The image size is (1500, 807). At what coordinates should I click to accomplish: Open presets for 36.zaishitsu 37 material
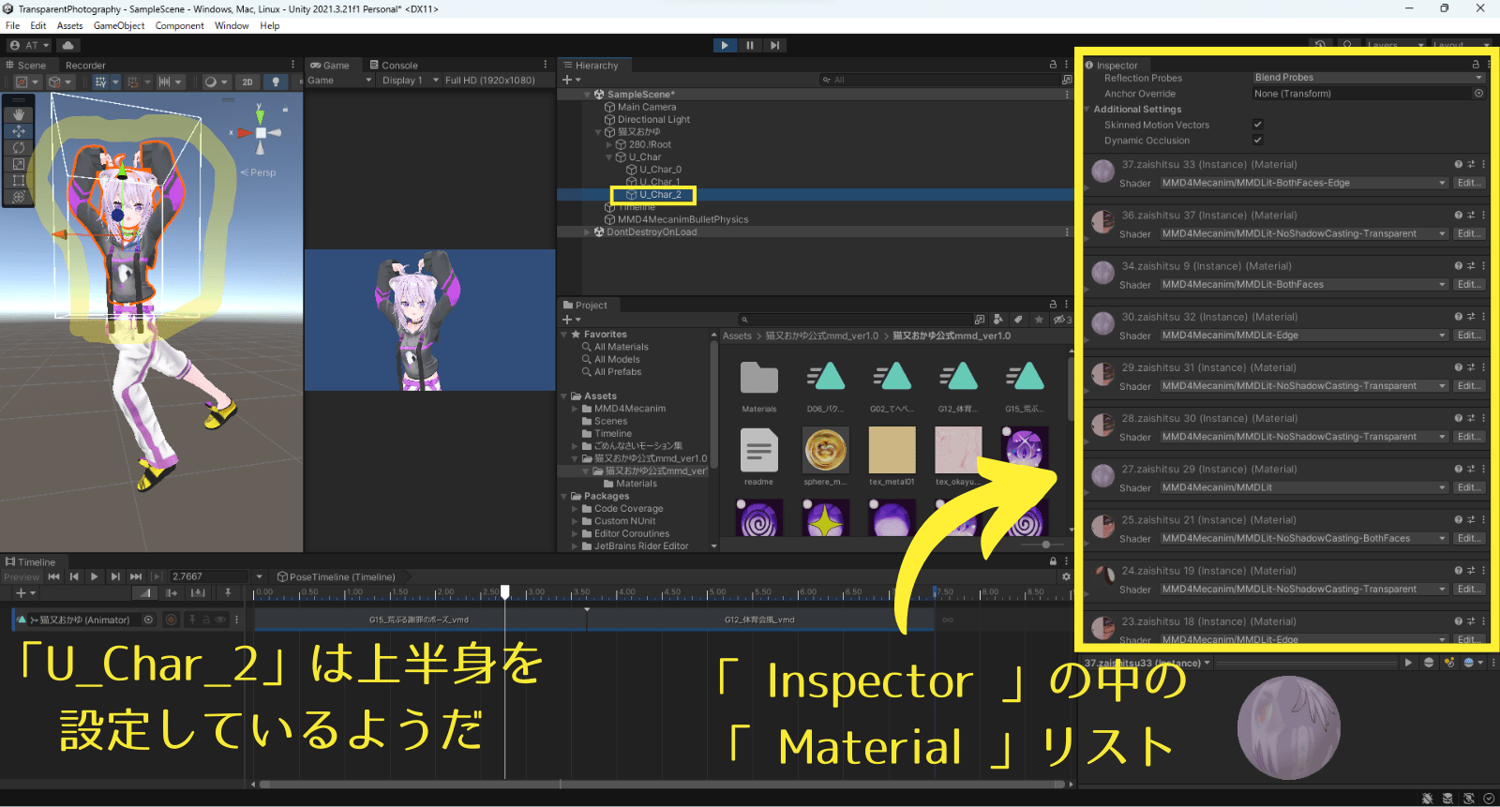1470,215
